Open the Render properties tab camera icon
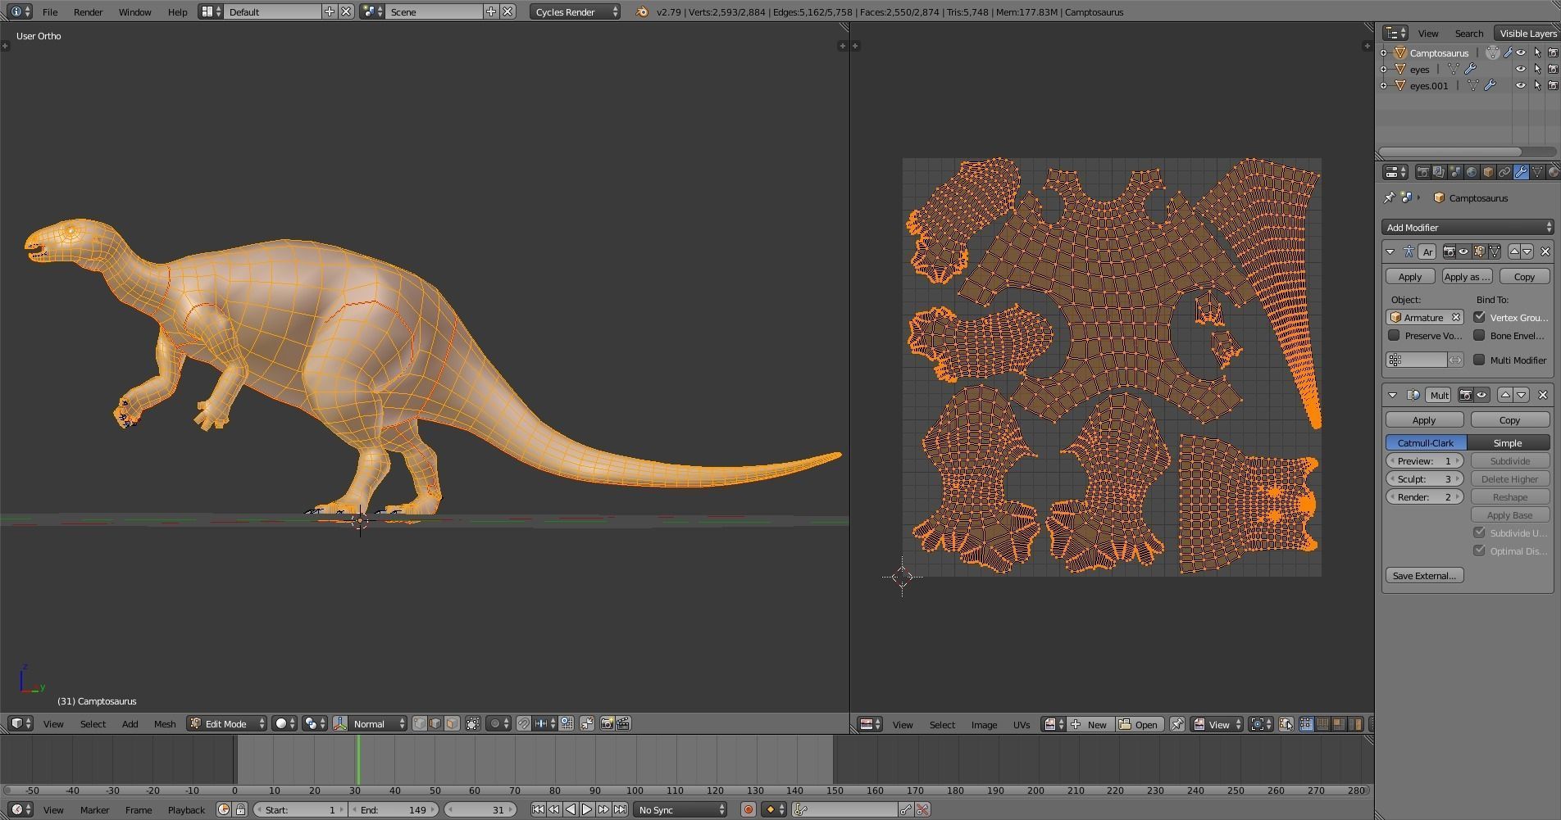1561x820 pixels. pyautogui.click(x=1422, y=172)
